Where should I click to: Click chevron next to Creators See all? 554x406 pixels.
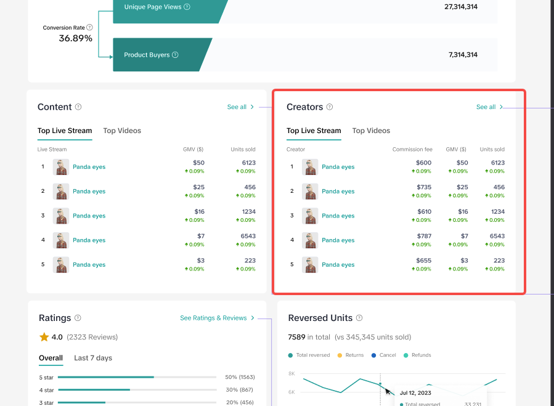[502, 107]
